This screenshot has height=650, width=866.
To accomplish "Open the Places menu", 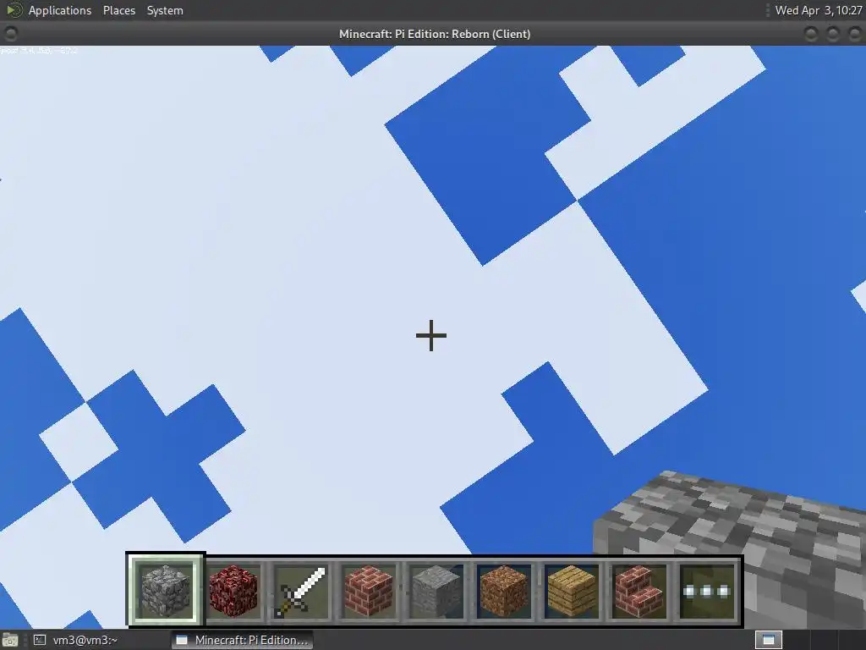I will coord(118,10).
